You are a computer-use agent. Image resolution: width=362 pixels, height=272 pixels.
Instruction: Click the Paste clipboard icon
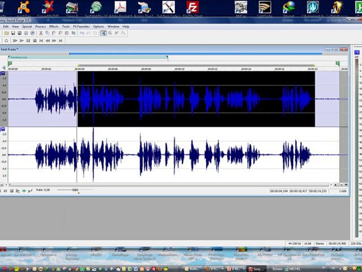pyautogui.click(x=54, y=33)
